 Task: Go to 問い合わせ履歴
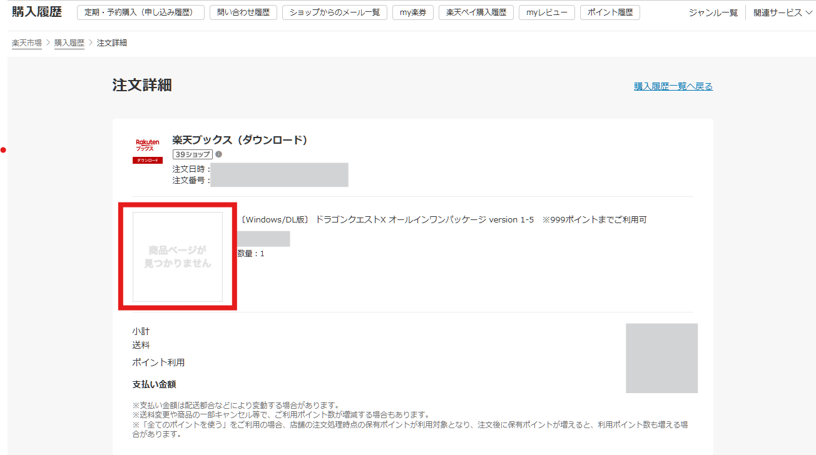243,12
